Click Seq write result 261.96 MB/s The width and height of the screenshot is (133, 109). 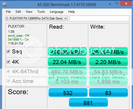click(108, 52)
